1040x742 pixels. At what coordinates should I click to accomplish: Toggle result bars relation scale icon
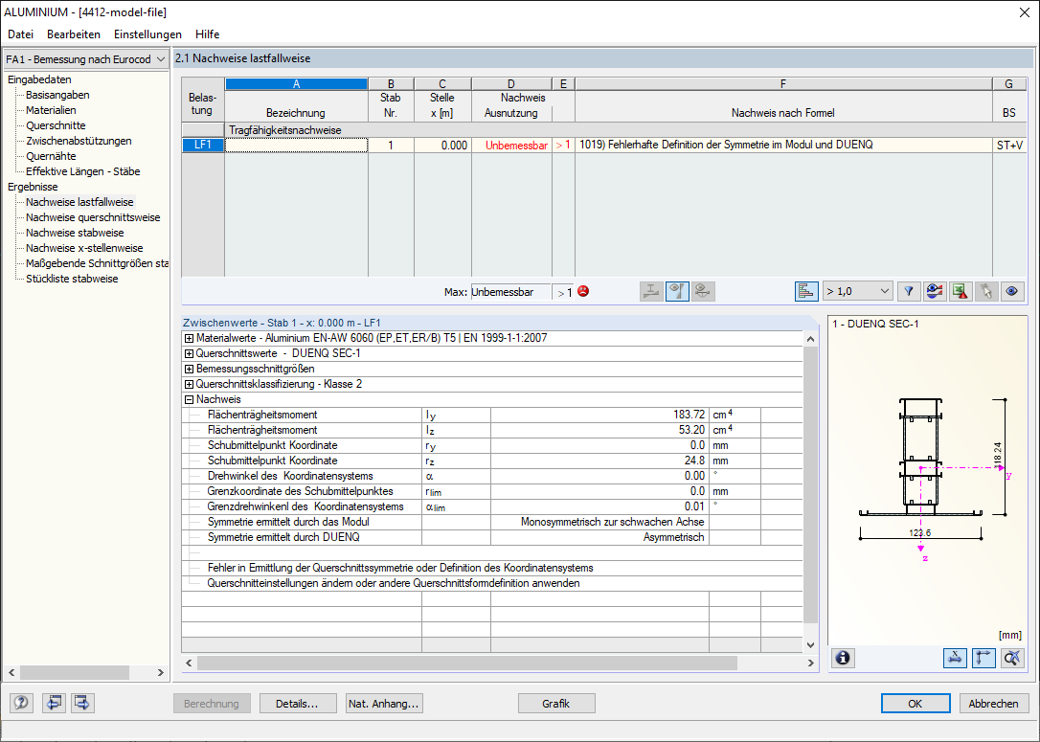pos(806,291)
